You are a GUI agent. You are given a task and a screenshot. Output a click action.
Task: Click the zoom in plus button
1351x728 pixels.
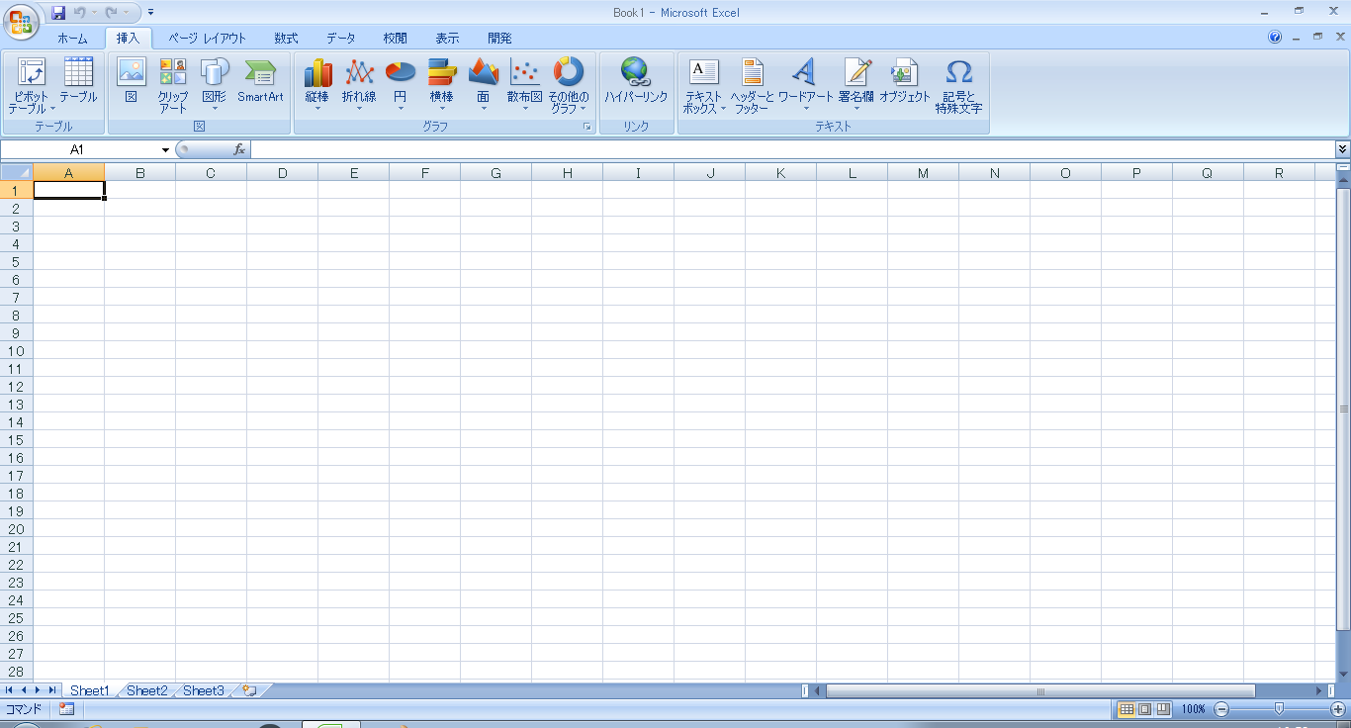(1337, 709)
